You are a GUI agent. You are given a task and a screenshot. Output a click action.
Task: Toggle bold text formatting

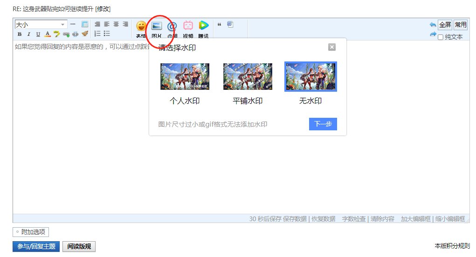point(20,34)
